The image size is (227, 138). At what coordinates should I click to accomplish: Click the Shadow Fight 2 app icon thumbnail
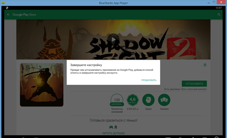pyautogui.click(x=42, y=85)
